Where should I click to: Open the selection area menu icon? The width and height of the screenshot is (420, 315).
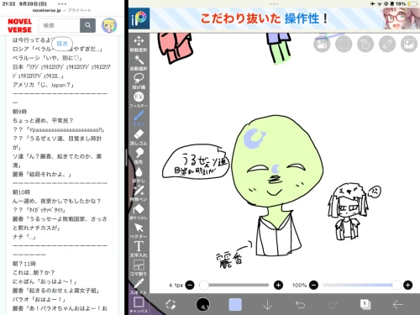click(344, 44)
